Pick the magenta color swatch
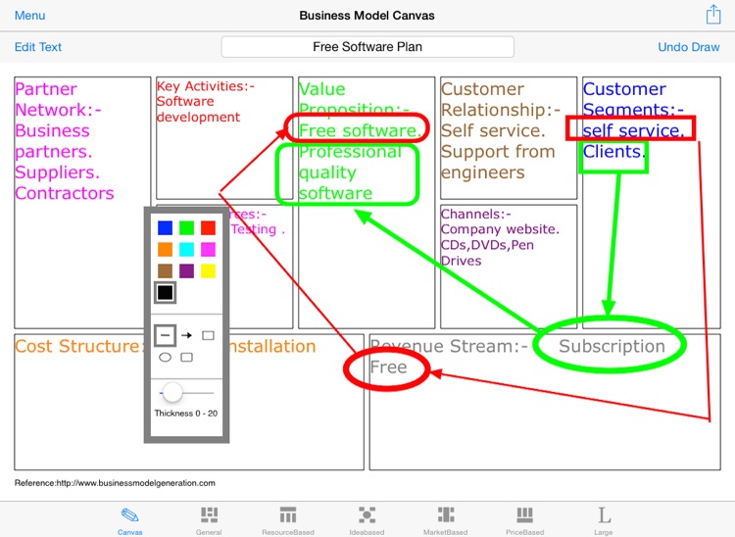735x537 pixels. click(x=208, y=249)
